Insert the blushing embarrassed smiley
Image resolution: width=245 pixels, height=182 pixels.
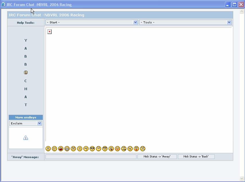click(117, 149)
